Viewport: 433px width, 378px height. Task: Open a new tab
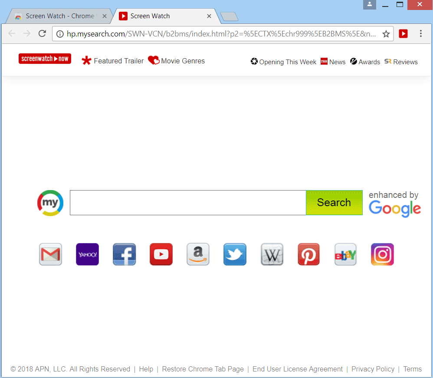(x=229, y=16)
